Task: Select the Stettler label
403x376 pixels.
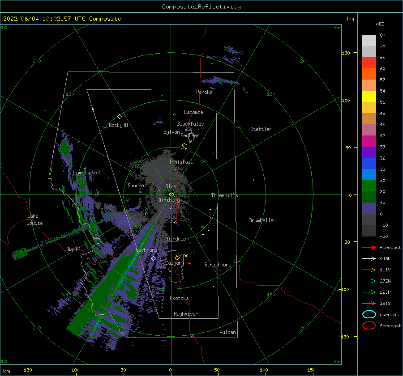Action: [x=261, y=129]
